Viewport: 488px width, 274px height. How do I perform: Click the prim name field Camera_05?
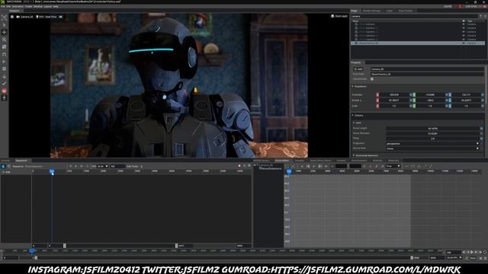click(x=427, y=69)
